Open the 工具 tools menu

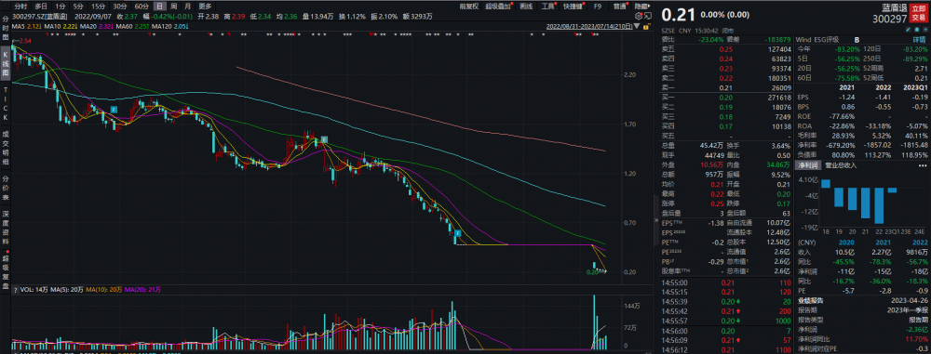[548, 6]
